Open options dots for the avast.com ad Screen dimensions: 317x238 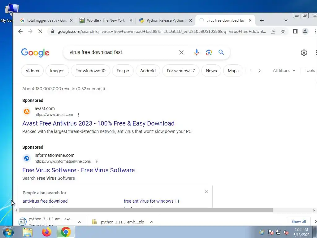pyautogui.click(x=78, y=115)
